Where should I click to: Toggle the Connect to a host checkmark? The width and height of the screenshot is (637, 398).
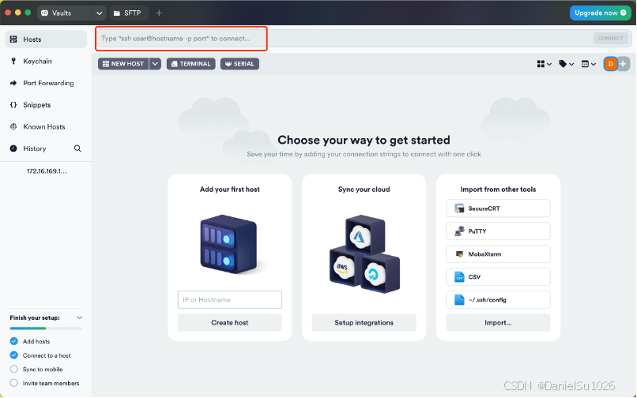(13, 355)
